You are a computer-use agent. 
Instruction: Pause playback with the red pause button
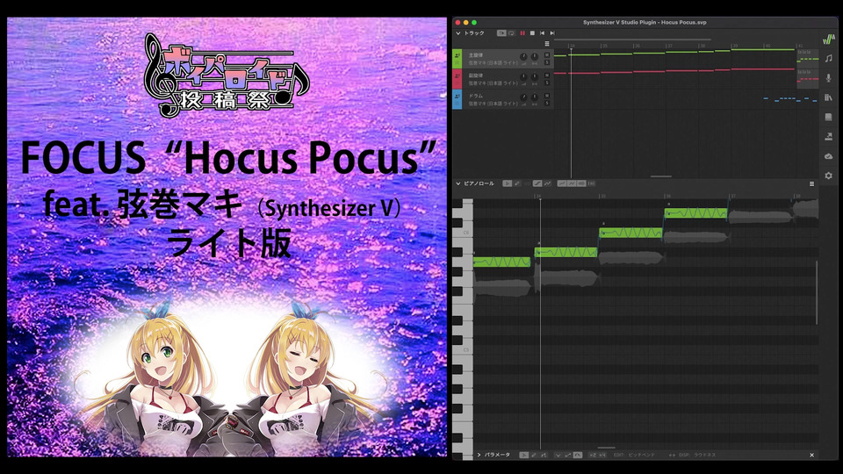pos(522,33)
